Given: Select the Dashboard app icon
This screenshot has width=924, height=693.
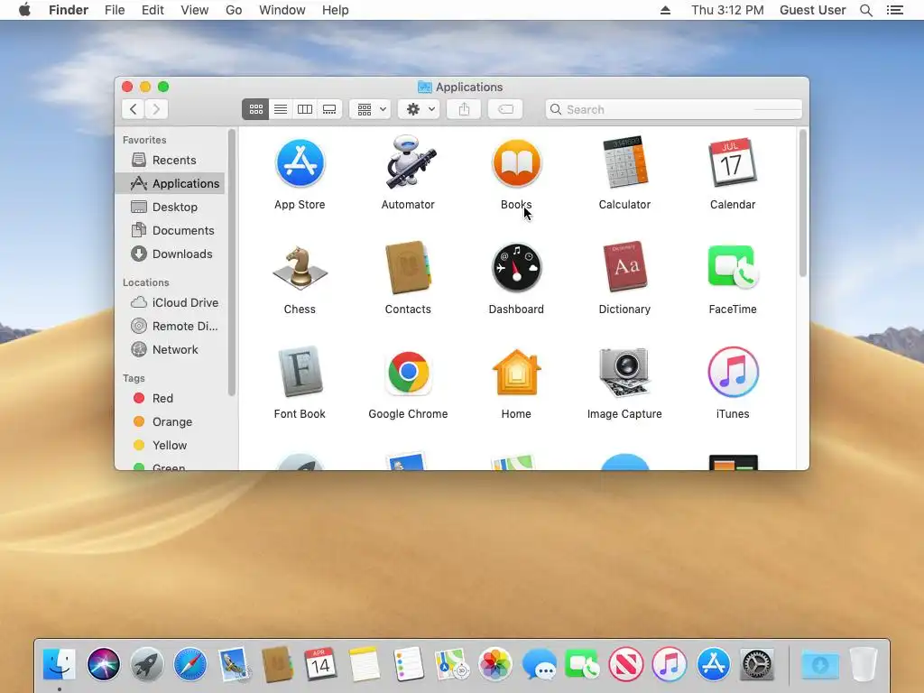Looking at the screenshot, I should [516, 268].
